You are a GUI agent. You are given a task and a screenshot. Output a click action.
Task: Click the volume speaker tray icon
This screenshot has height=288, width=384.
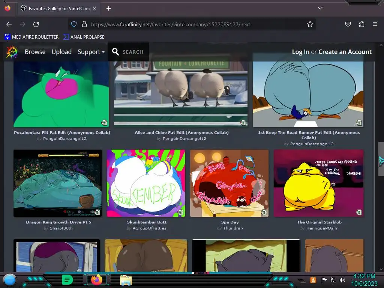click(x=342, y=280)
